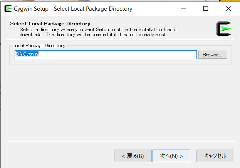Click the group box area beneath the directory field
This screenshot has width=240, height=168.
116,61
